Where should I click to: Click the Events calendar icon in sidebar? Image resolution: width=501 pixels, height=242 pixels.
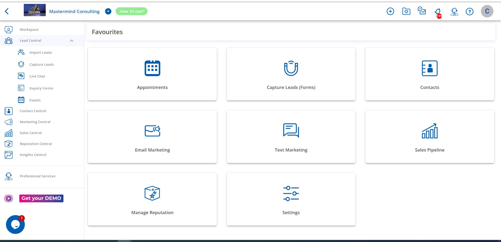pos(21,100)
